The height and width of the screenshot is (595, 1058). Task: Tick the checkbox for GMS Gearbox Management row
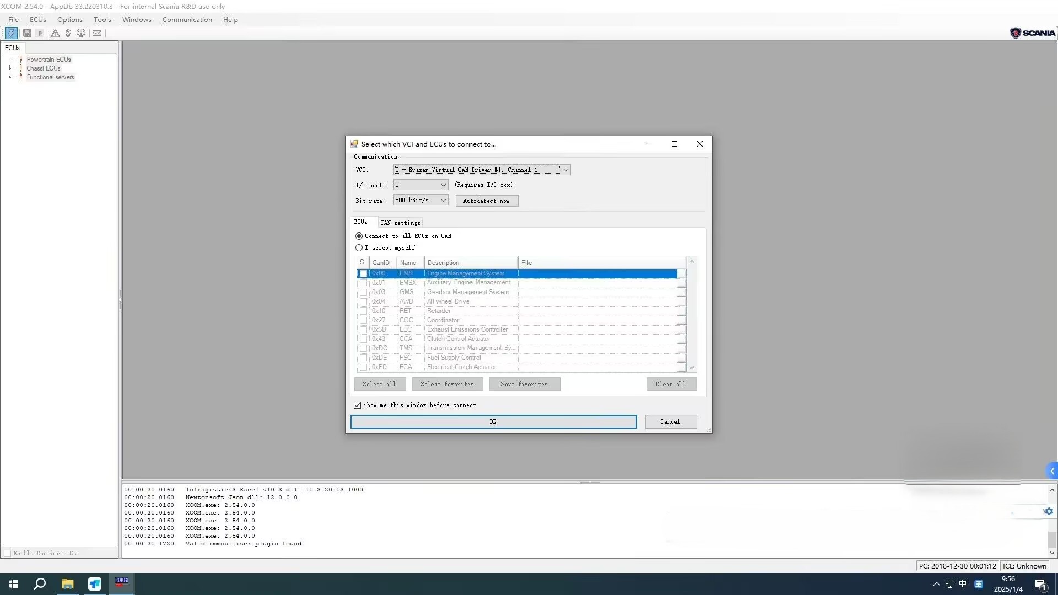[x=363, y=293]
